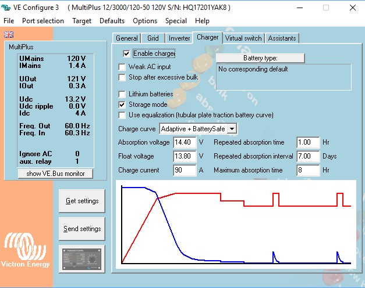Click the Victron Energy logo
The image size is (365, 288).
25,250
